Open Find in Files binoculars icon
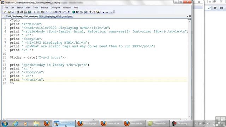 click(x=98, y=12)
